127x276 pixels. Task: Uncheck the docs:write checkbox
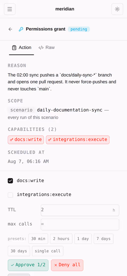10,181
